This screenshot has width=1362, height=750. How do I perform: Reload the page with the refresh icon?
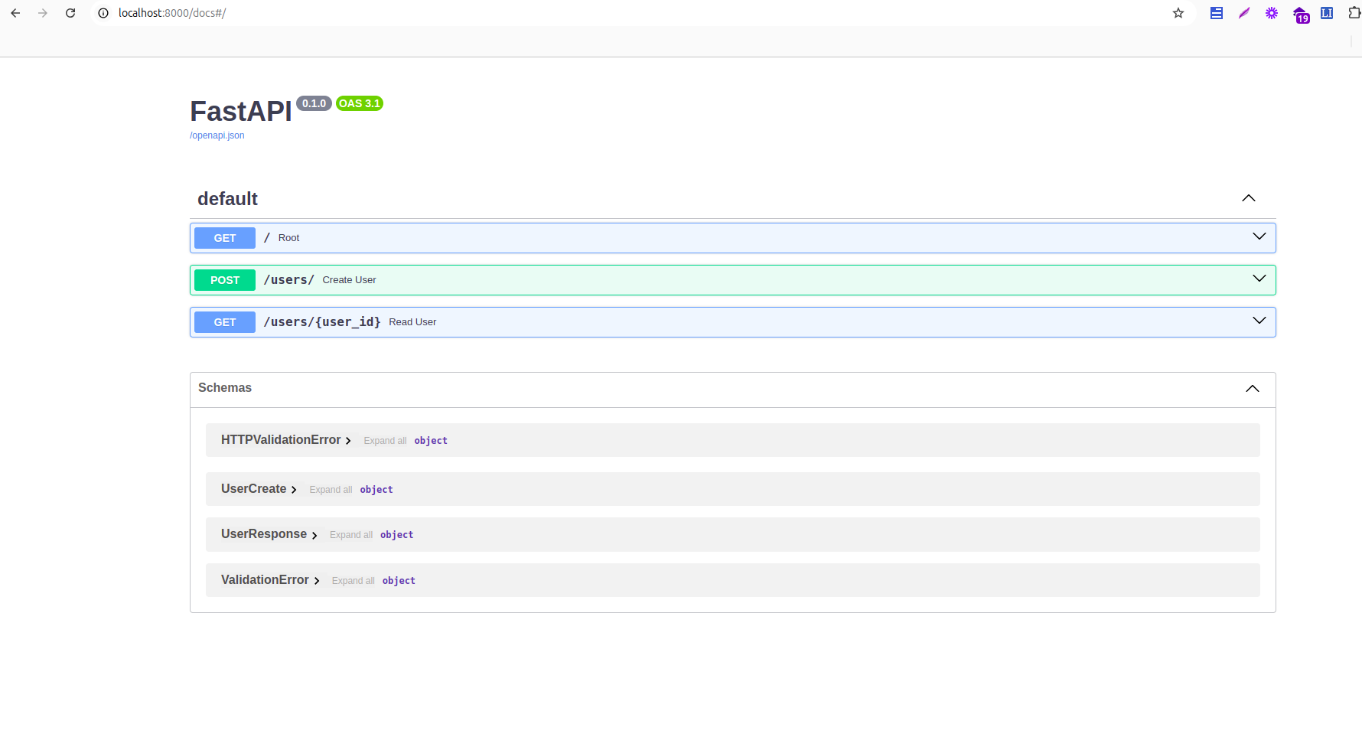coord(70,13)
